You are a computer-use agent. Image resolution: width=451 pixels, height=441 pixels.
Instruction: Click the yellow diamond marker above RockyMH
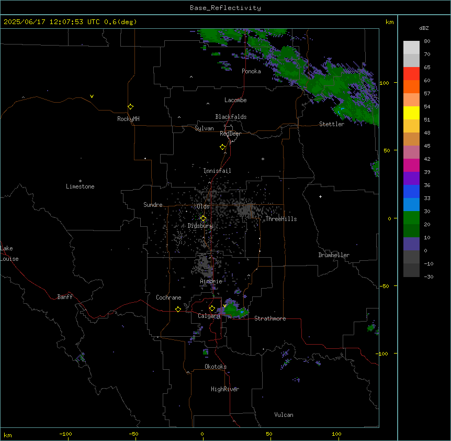pos(130,107)
